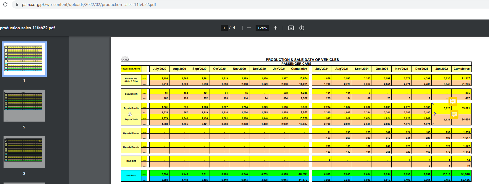Click the Oct'2021 column header

click(x=382, y=69)
